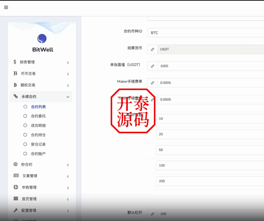Viewport: 264px width, 221px height.
Task: Open the 首页管理 menu
Action: tap(41, 199)
